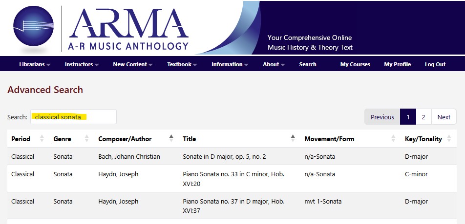Sort by Composer/Author column arrow
The image size is (465, 224).
[x=171, y=138]
